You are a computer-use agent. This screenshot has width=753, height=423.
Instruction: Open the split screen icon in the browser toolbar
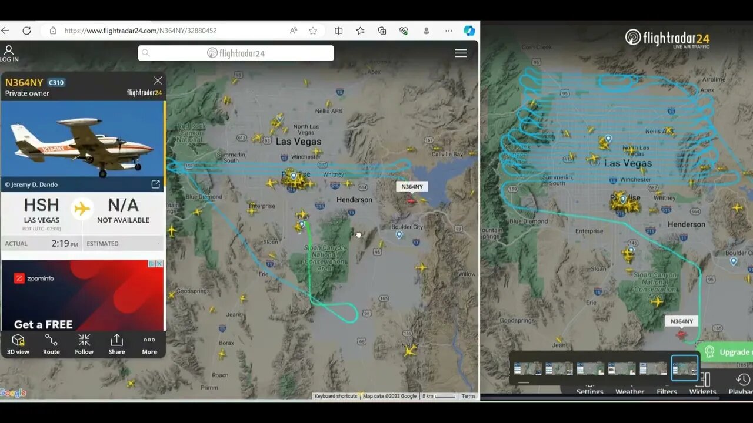point(339,31)
